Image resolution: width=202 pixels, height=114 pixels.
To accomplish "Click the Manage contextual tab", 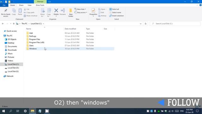I will (40, 2).
